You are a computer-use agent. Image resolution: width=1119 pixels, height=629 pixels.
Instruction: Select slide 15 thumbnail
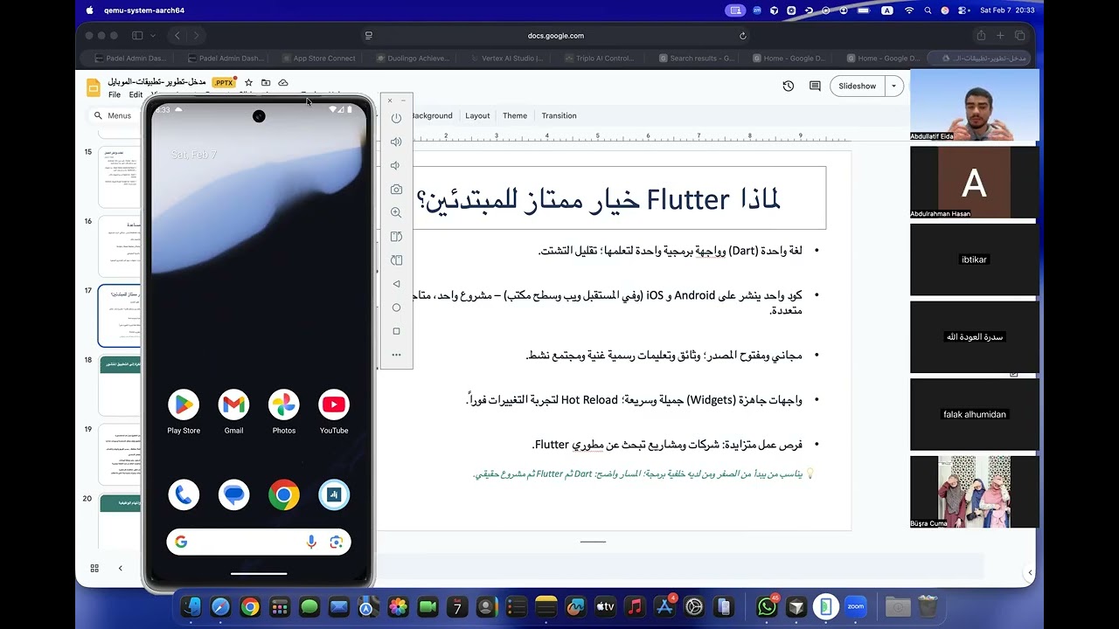click(121, 177)
